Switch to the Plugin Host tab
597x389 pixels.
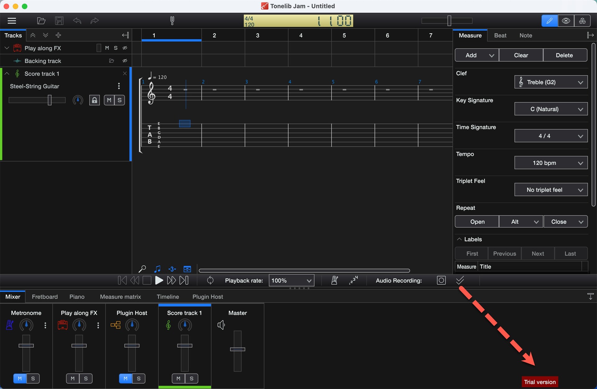tap(208, 297)
